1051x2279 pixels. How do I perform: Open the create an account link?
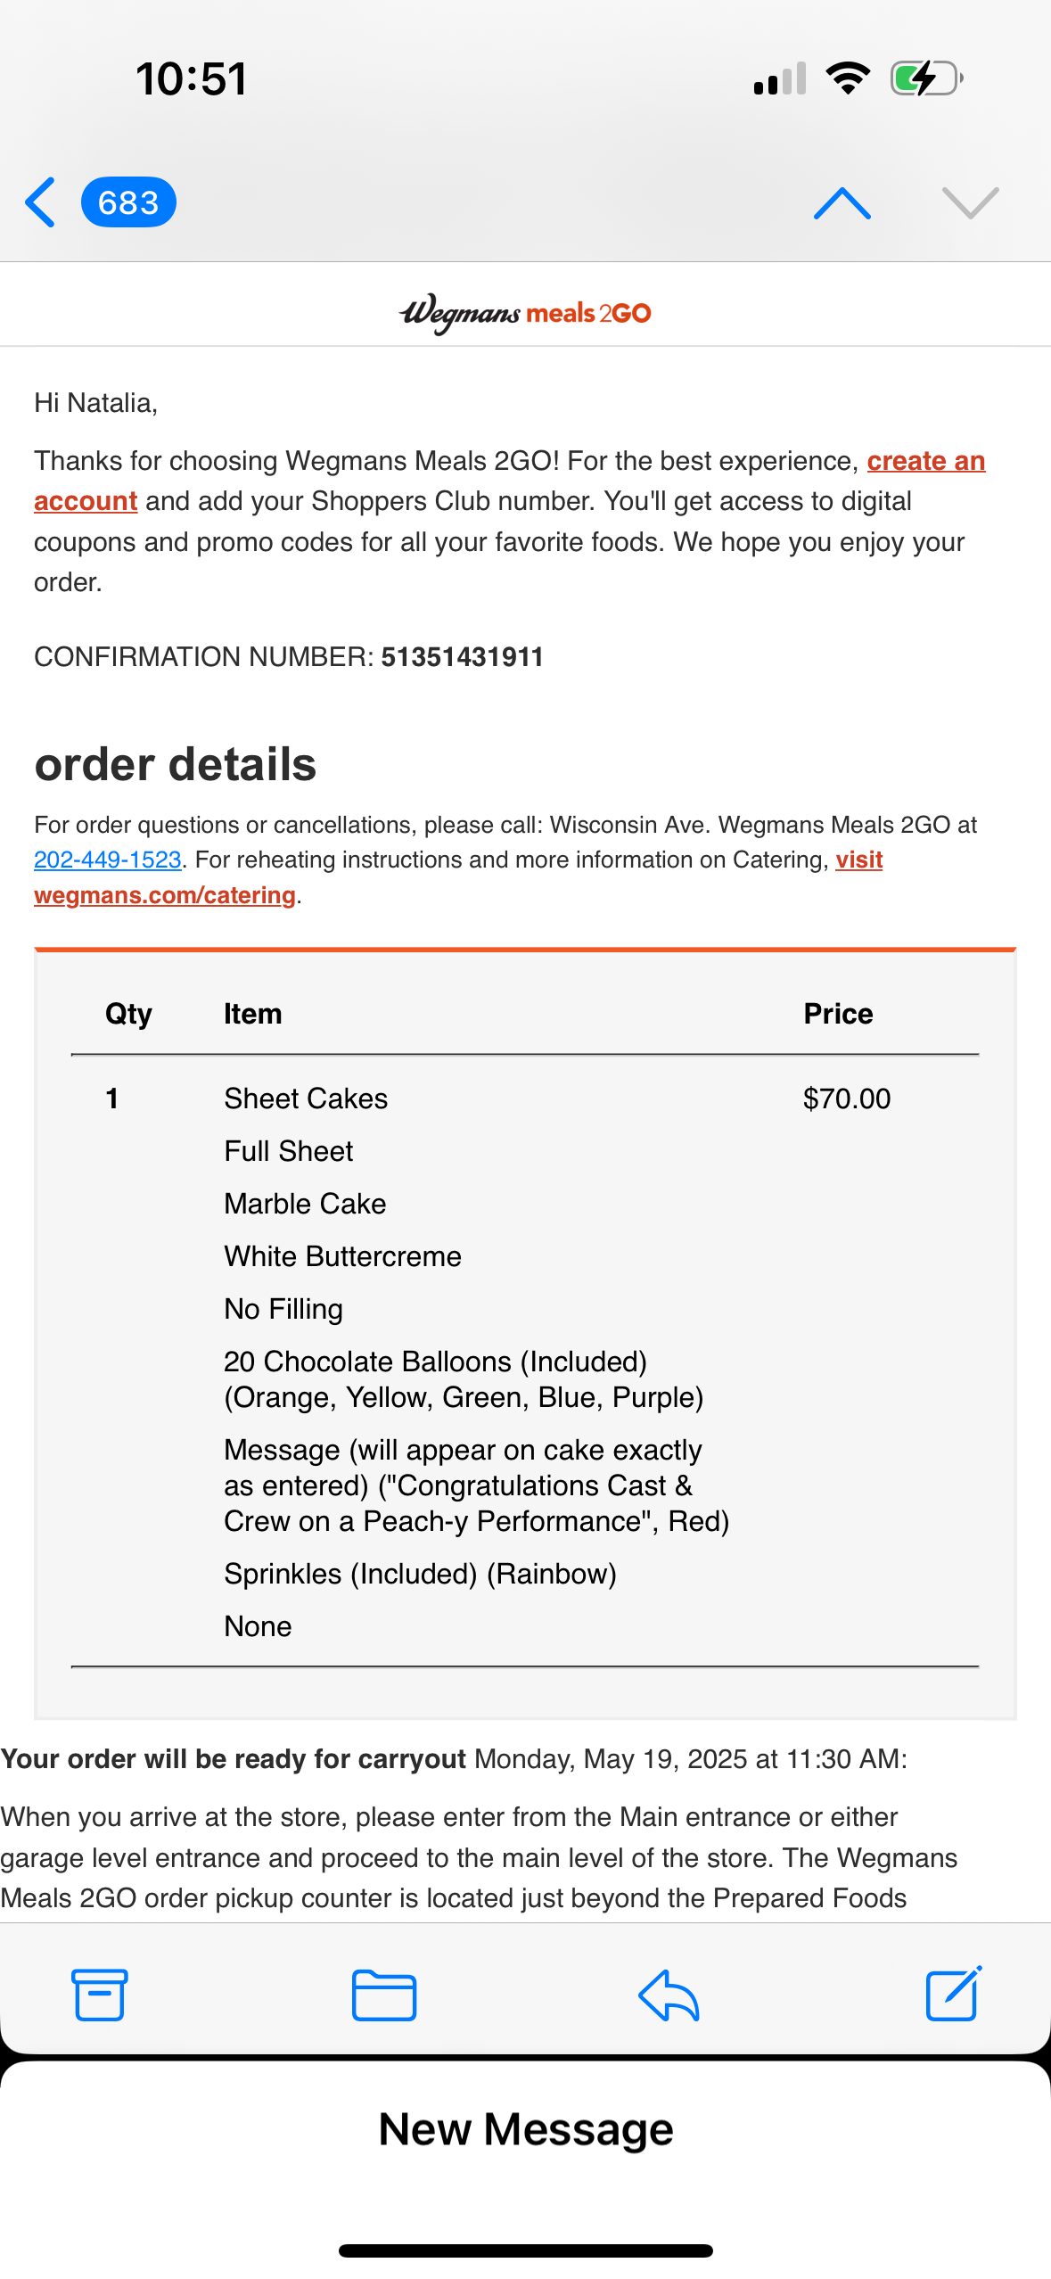[925, 461]
